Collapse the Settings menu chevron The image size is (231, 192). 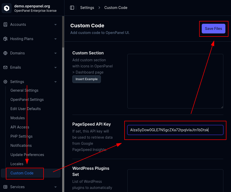[x=56, y=82]
